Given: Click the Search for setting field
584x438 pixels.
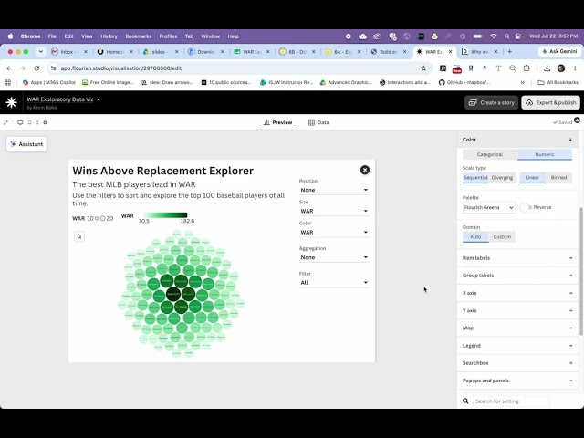Looking at the screenshot, I should (x=510, y=401).
